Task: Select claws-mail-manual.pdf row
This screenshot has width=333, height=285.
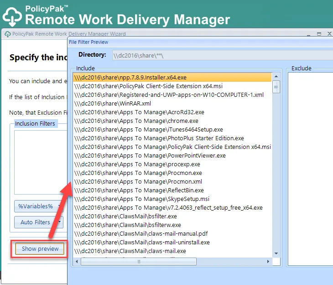Action: [x=172, y=234]
